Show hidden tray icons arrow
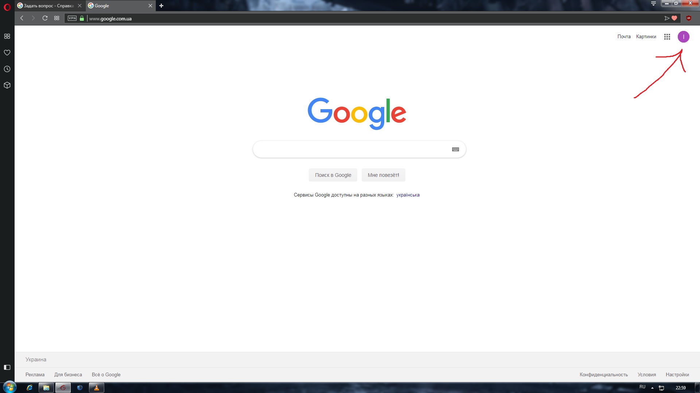This screenshot has height=393, width=700. click(652, 388)
